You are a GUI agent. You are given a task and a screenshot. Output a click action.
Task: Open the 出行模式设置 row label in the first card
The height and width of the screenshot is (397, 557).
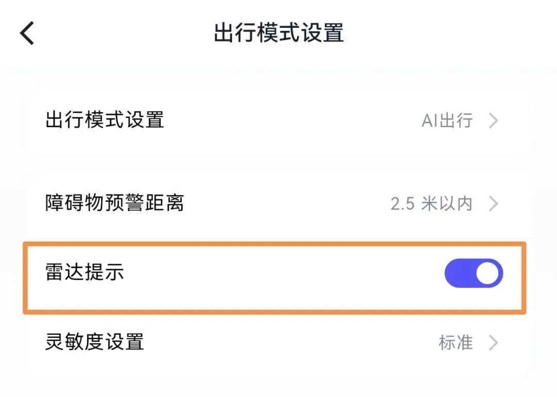click(x=105, y=120)
